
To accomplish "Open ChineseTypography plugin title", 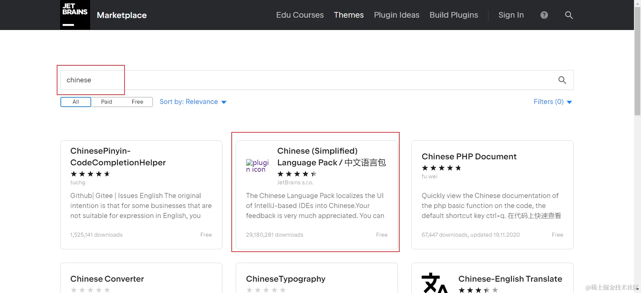I will click(286, 279).
